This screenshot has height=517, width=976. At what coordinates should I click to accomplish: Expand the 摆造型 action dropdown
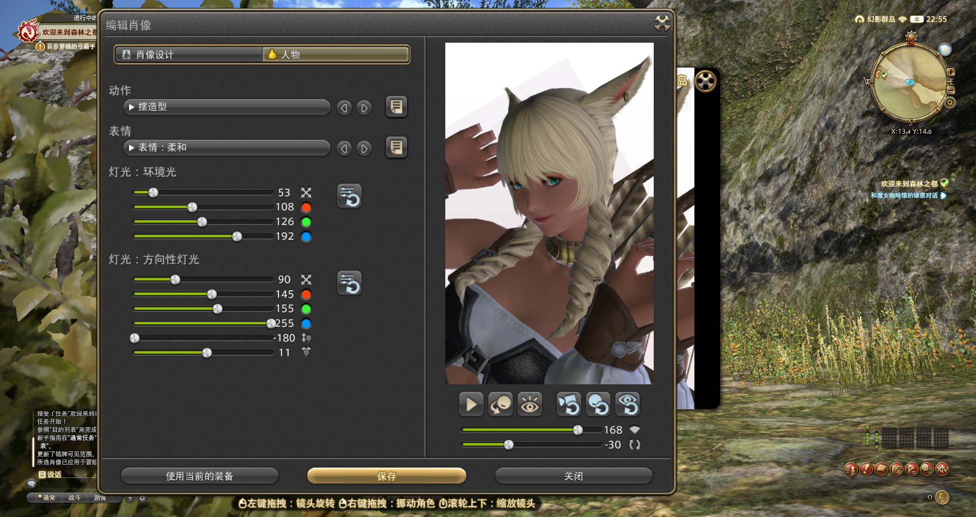click(x=227, y=107)
